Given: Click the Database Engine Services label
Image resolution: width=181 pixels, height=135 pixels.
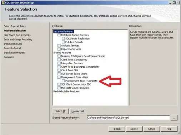Looking at the screenshot, I should (x=75, y=35).
